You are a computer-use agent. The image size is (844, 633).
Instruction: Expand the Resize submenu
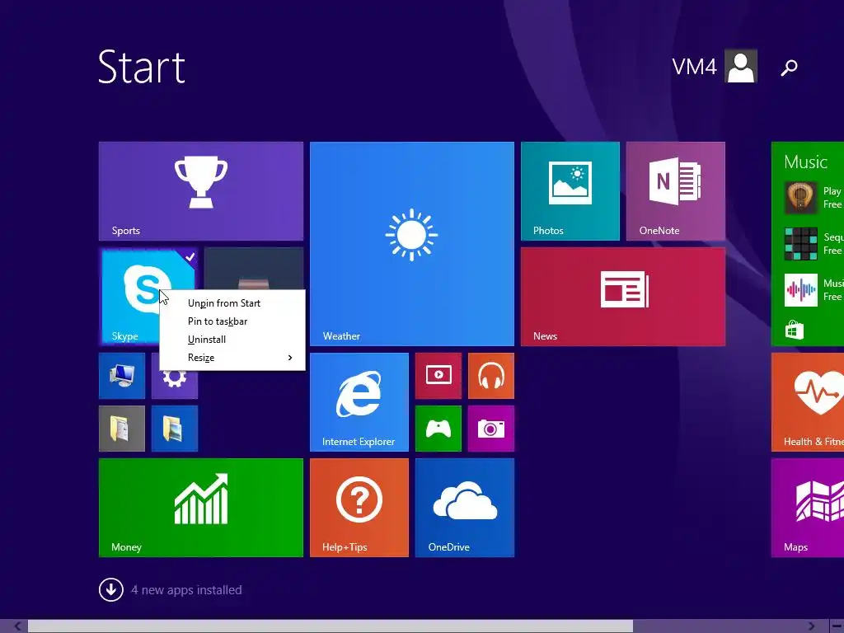tap(232, 358)
